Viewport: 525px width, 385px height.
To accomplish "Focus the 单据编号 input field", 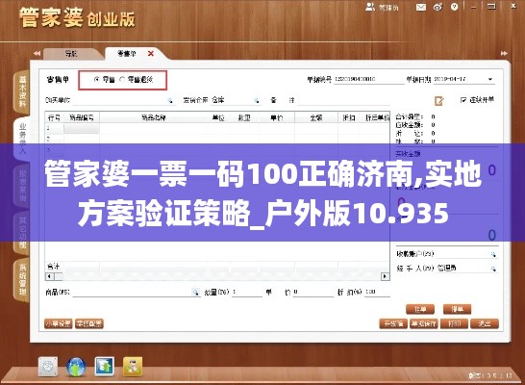I will pyautogui.click(x=369, y=80).
